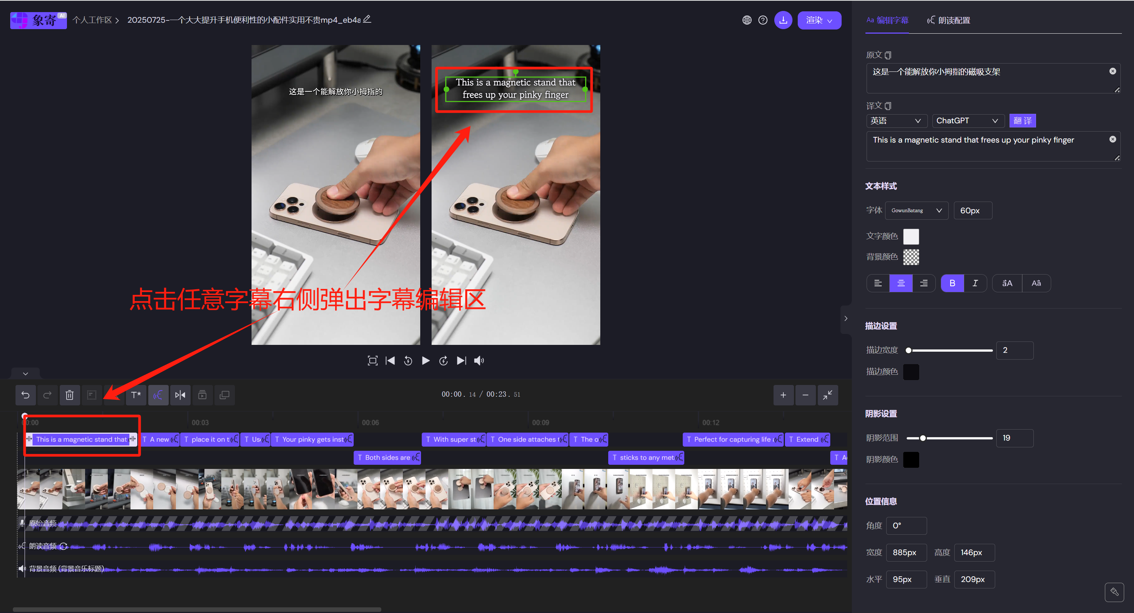Play the video preview

(425, 360)
